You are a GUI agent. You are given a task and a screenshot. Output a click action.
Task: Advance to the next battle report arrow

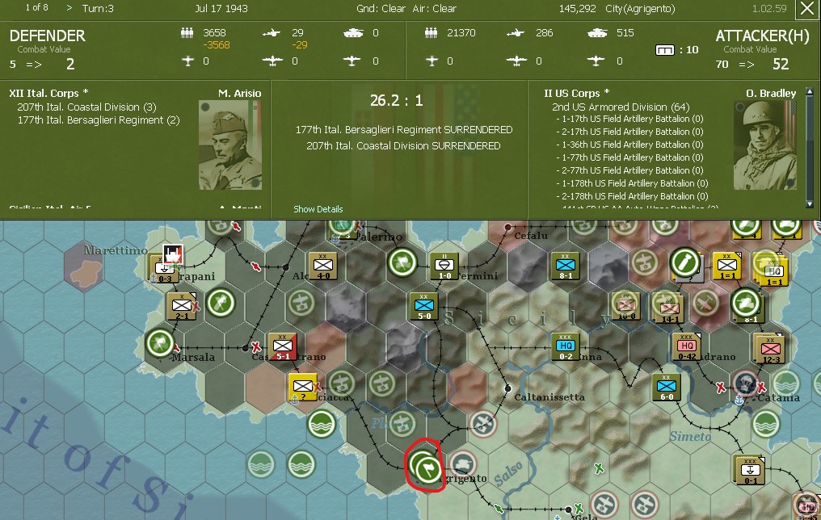click(69, 8)
